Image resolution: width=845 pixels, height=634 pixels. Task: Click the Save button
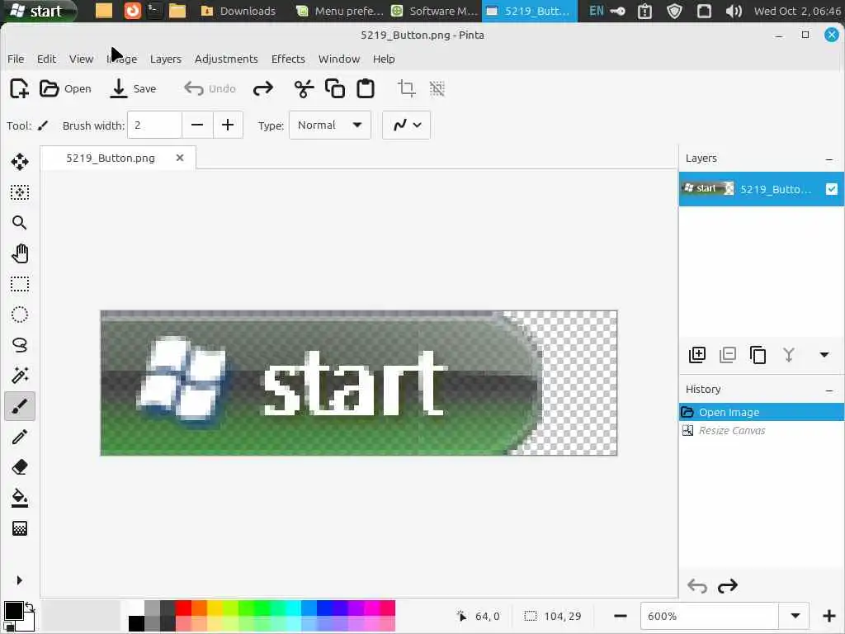tap(133, 88)
